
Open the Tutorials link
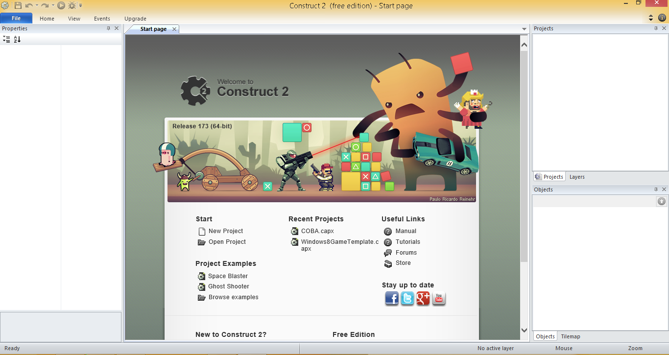[408, 242]
